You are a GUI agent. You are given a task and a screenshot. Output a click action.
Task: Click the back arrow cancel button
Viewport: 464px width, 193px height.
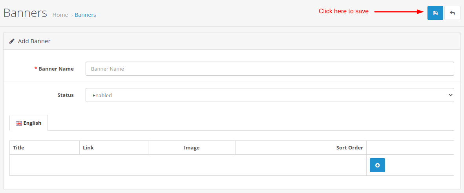pos(452,13)
